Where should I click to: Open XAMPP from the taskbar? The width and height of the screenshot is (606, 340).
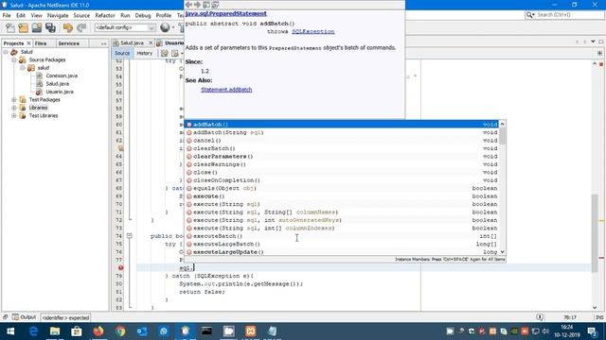pos(250,331)
